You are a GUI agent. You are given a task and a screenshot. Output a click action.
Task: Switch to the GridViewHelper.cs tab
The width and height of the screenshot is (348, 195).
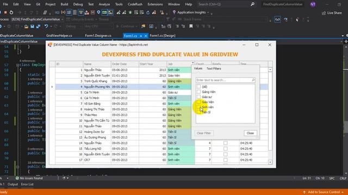pyautogui.click(x=59, y=36)
